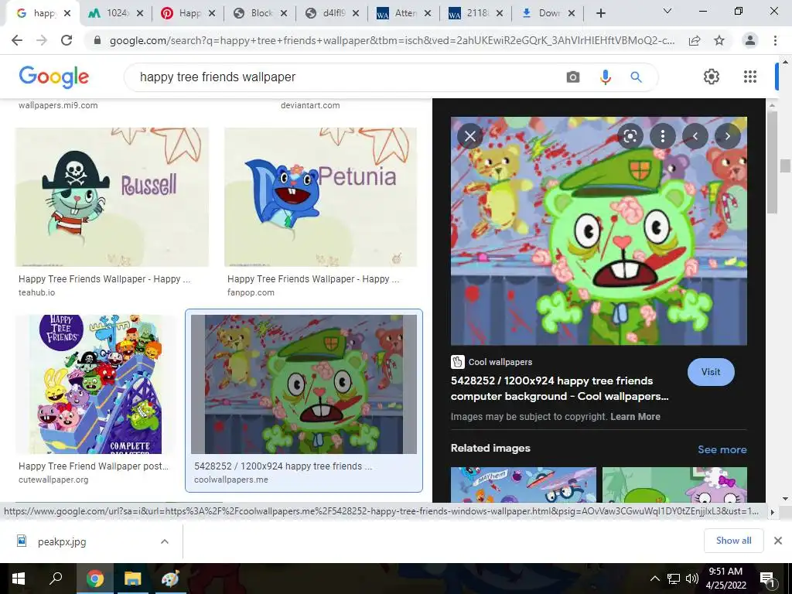The image size is (792, 594).
Task: Click fanpop.com source text
Action: [251, 292]
